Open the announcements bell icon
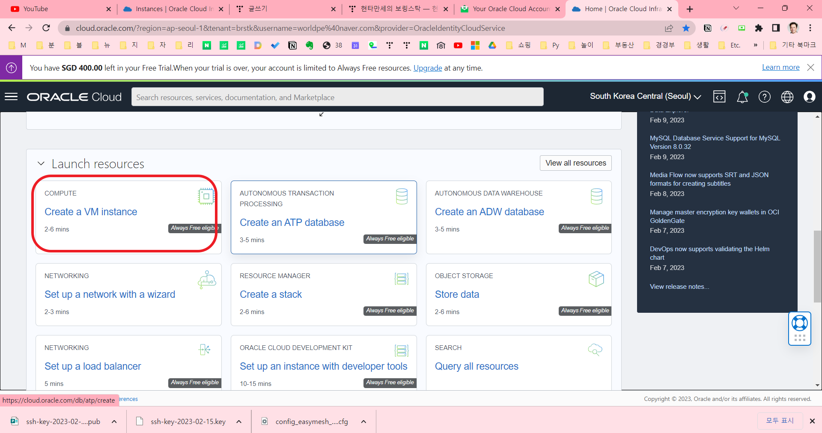Screen dimensions: 822x433 click(x=742, y=97)
